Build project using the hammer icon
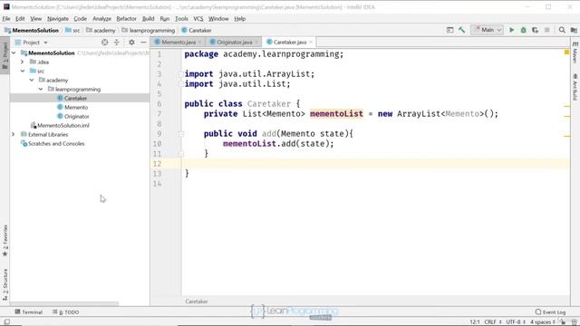 pyautogui.click(x=461, y=30)
